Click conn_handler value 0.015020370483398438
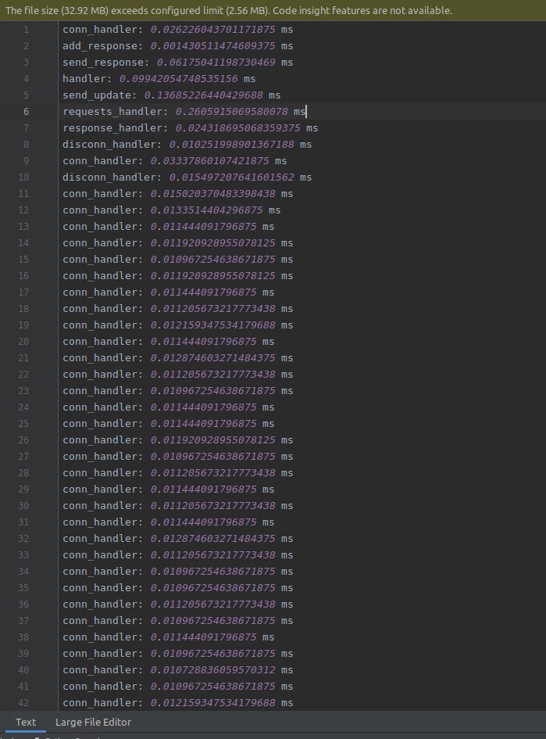This screenshot has width=546, height=739. (x=212, y=194)
